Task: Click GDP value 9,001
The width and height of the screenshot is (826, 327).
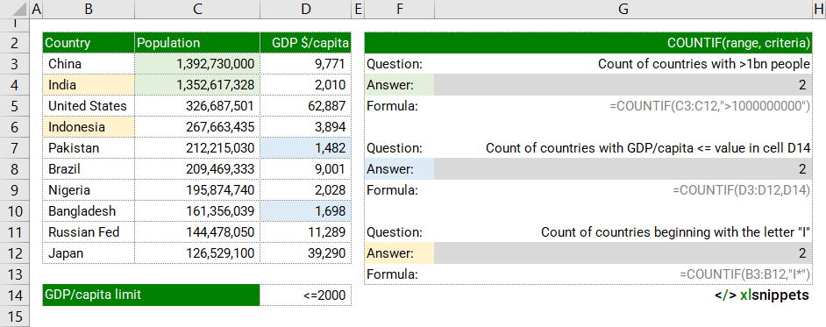Action: pos(305,169)
